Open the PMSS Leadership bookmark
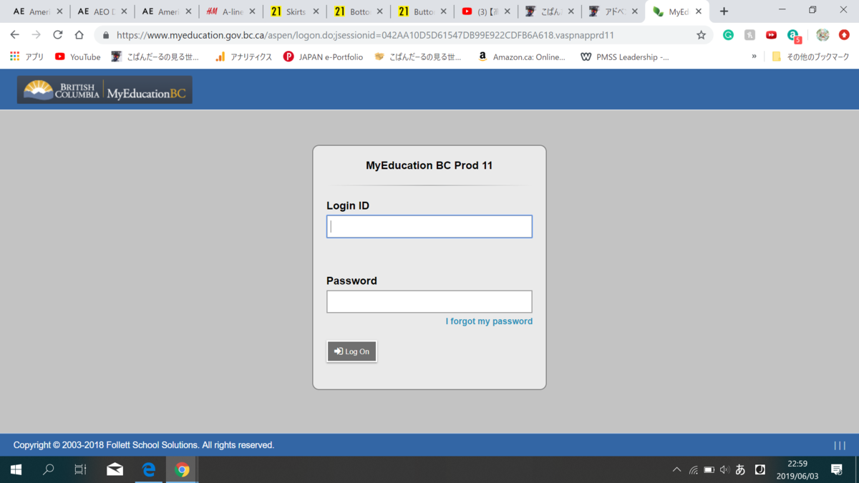The width and height of the screenshot is (859, 483). pyautogui.click(x=625, y=57)
